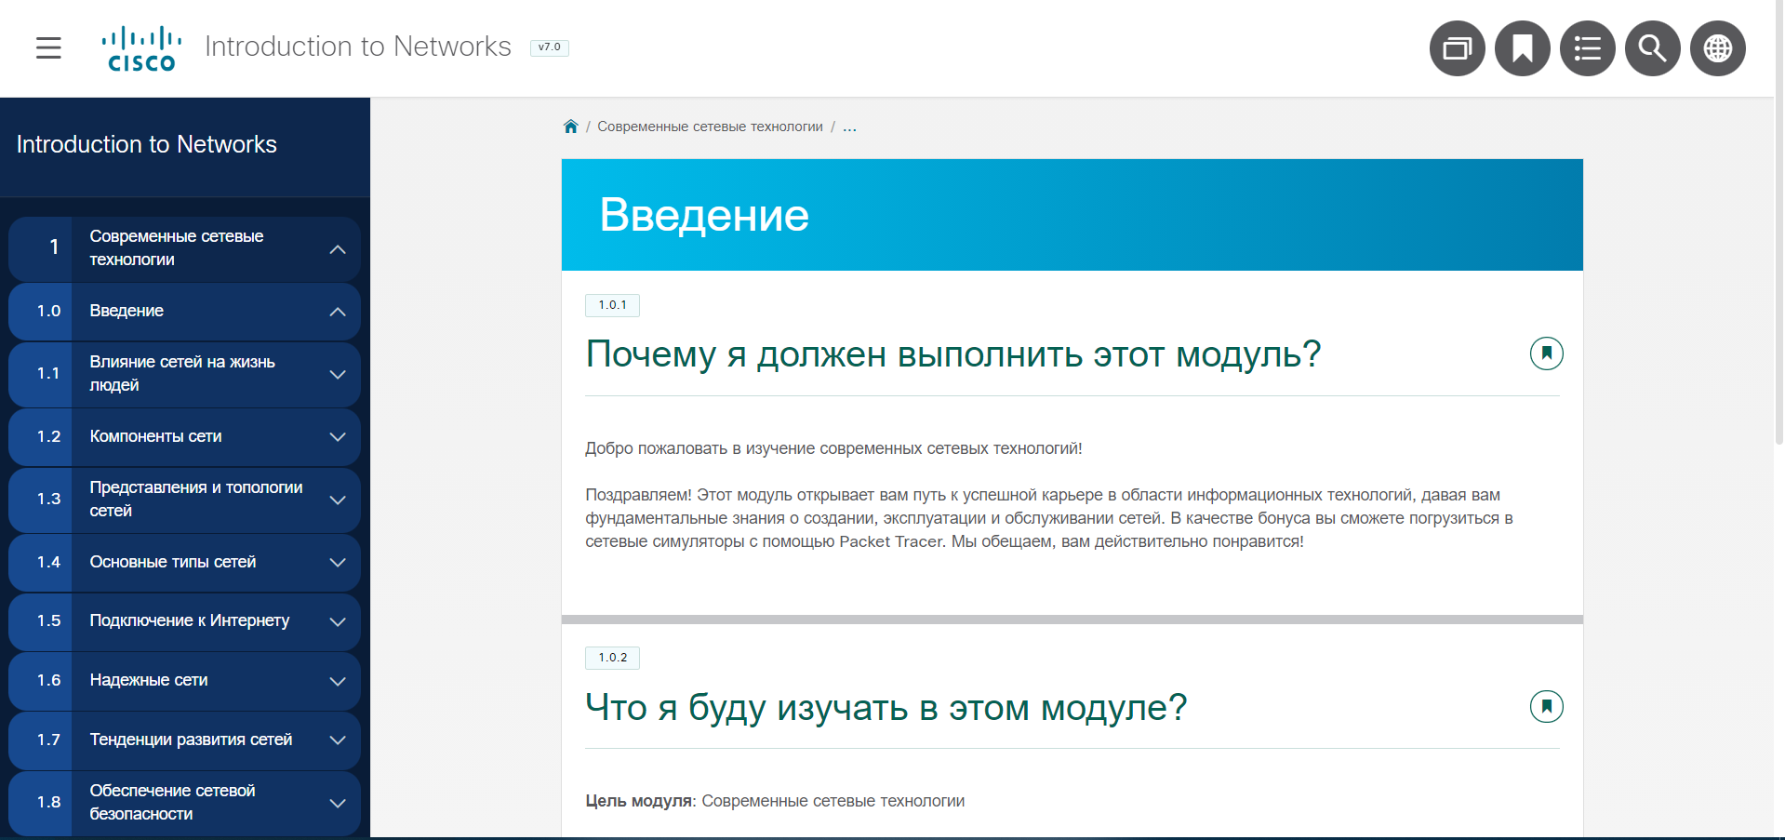Click the v7.0 version badge

point(549,47)
